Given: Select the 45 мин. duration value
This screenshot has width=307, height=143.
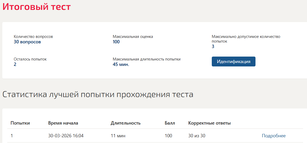Looking at the screenshot, I should 121,64.
